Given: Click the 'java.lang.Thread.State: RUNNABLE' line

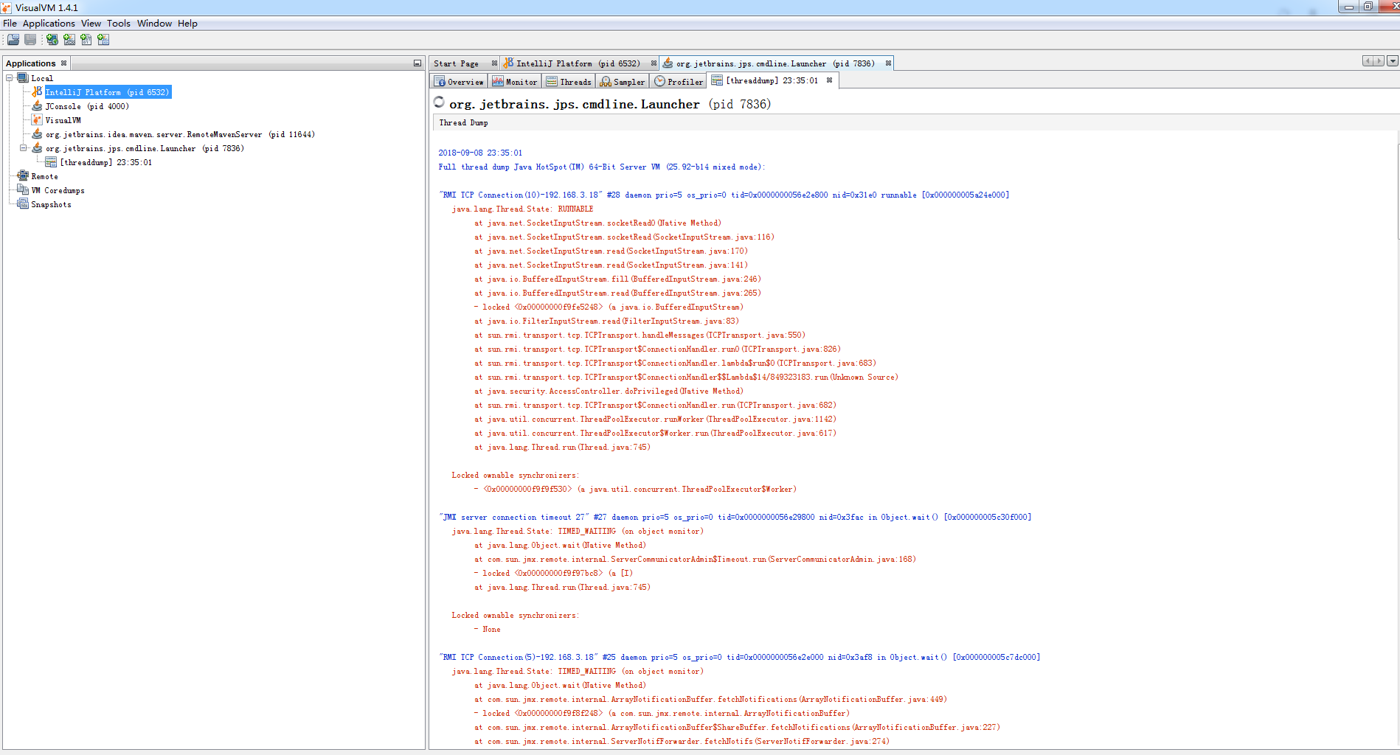Looking at the screenshot, I should [x=522, y=209].
